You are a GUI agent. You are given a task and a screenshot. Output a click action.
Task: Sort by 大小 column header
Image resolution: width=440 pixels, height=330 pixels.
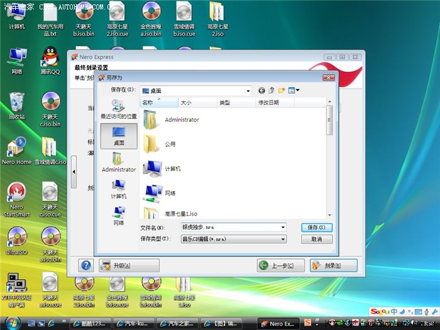tap(197, 102)
